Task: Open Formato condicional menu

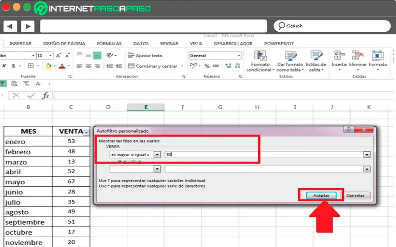Action: (x=260, y=61)
